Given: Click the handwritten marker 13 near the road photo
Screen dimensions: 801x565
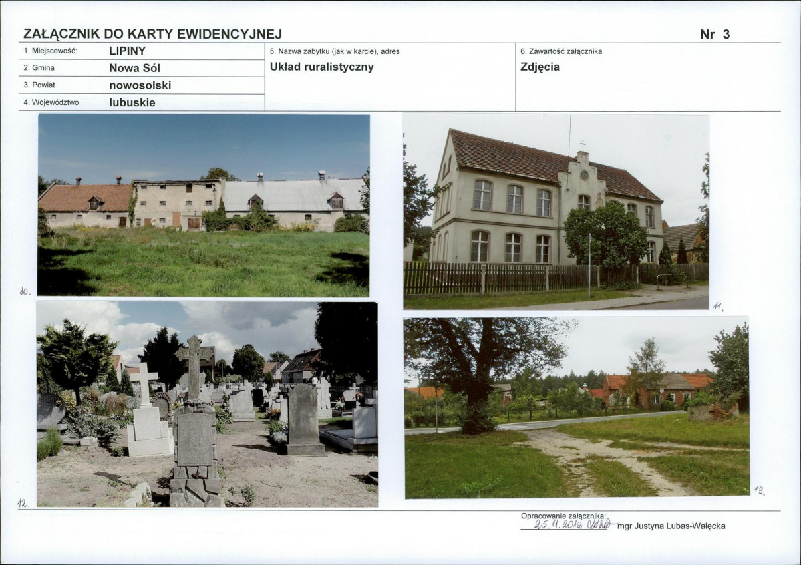Looking at the screenshot, I should coord(759,490).
